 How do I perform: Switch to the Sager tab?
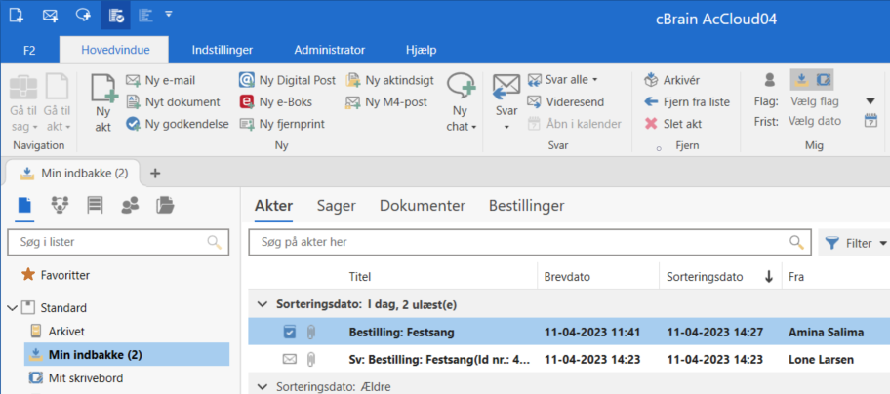pos(336,206)
